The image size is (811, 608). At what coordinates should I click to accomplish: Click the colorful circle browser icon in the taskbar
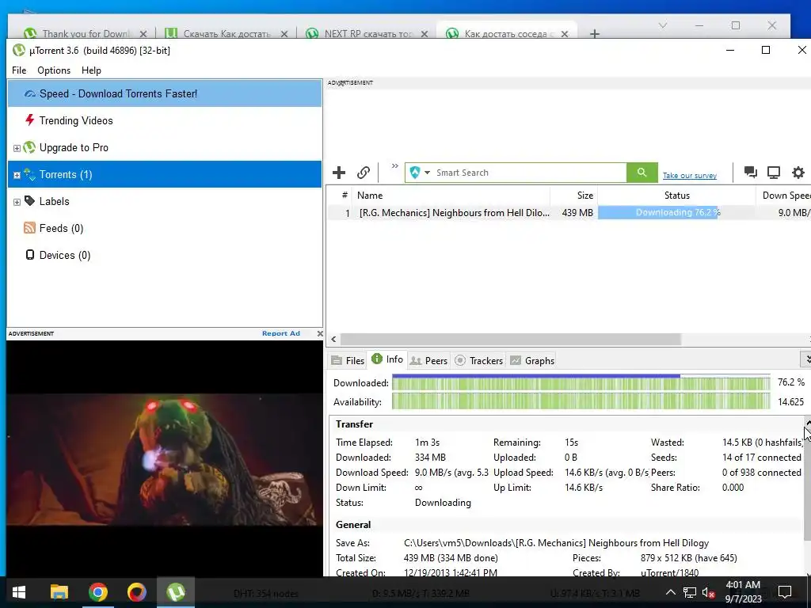136,592
